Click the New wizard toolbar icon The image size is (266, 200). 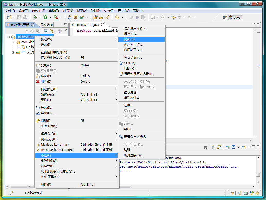[x=9, y=17]
